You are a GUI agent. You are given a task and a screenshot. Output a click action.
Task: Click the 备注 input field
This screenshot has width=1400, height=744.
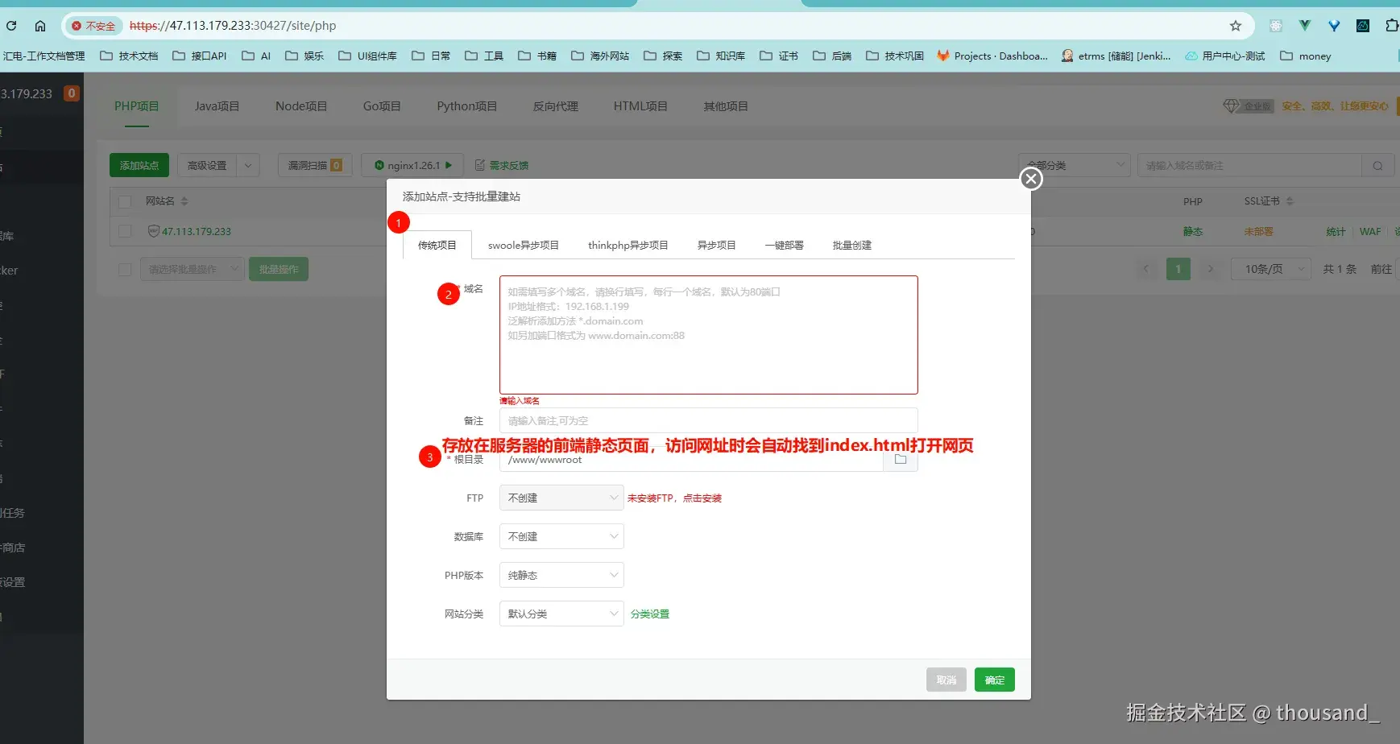click(709, 421)
